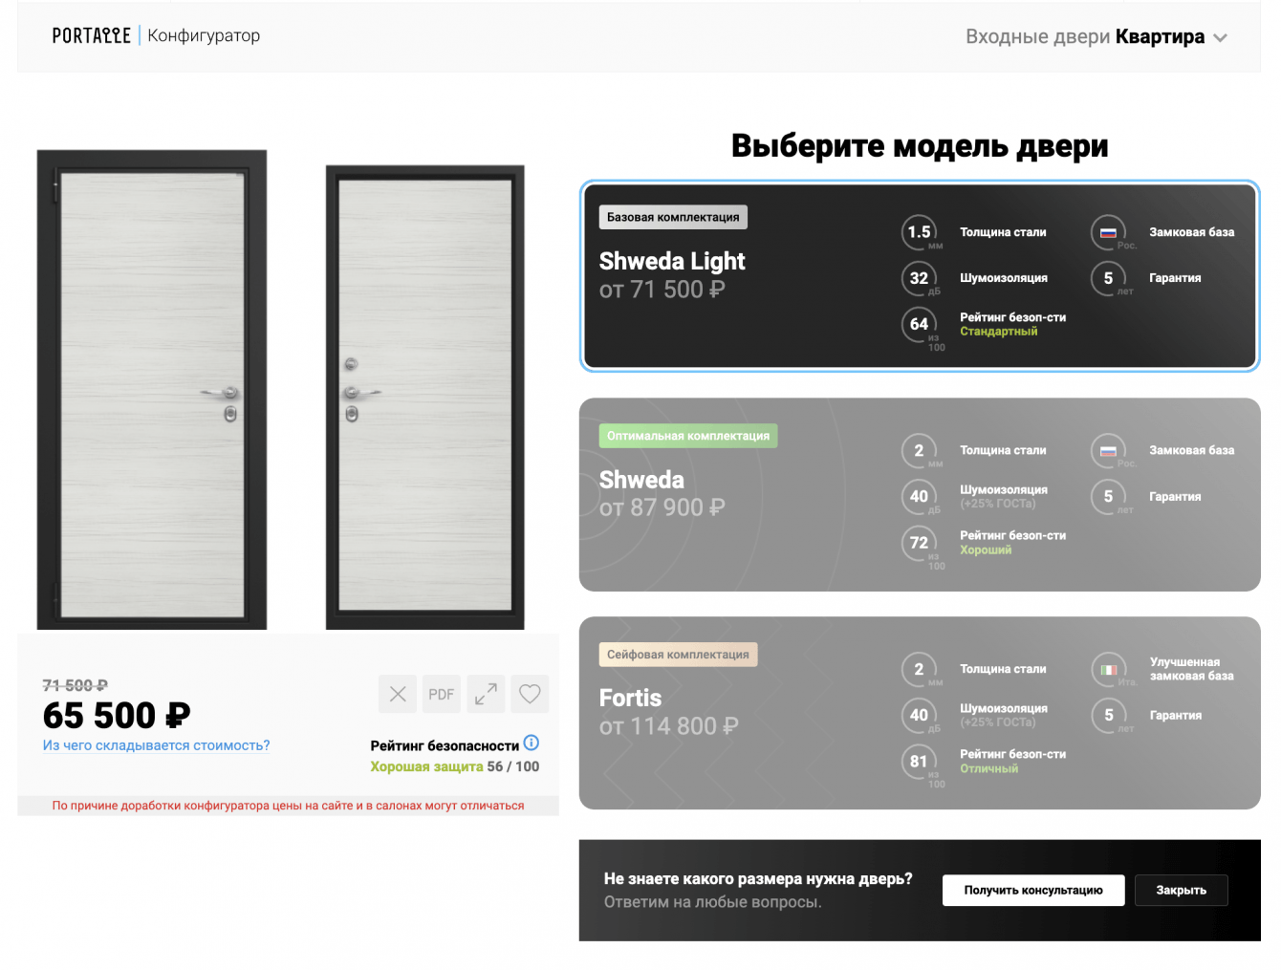Click Shweda Light safety rating 64 badge
Image resolution: width=1281 pixels, height=970 pixels.
coord(919,324)
